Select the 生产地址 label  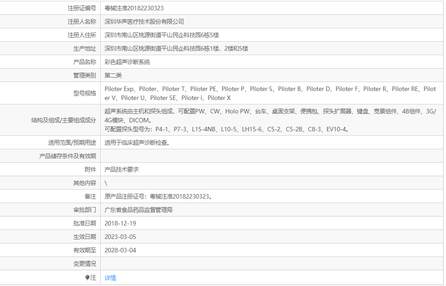click(x=85, y=48)
